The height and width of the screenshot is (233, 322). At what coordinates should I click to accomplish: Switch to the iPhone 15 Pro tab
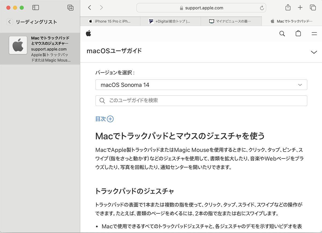click(110, 21)
